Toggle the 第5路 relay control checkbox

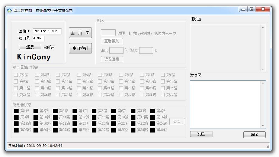(x=100, y=75)
